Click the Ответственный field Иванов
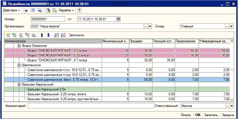Screen dimensions: 238x119 203,106
